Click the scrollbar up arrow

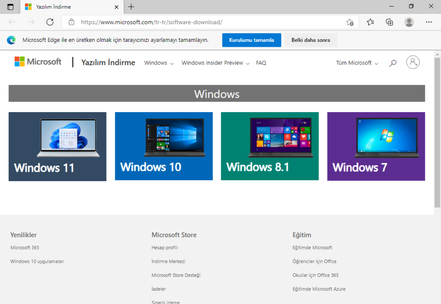pyautogui.click(x=437, y=54)
